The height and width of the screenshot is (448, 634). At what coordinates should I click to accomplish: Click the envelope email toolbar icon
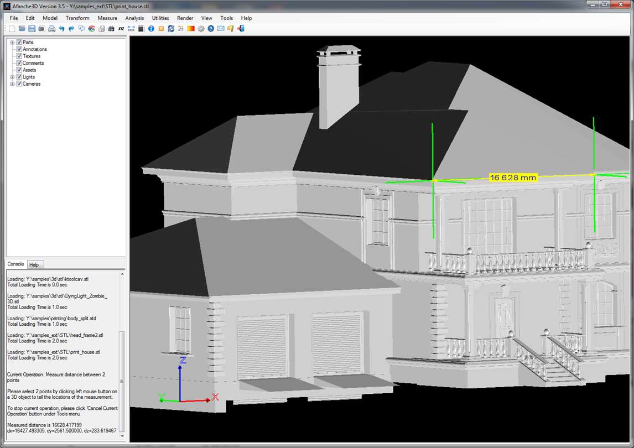click(221, 29)
